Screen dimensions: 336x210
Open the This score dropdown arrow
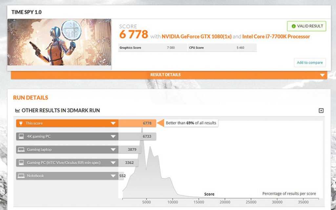pyautogui.click(x=113, y=123)
